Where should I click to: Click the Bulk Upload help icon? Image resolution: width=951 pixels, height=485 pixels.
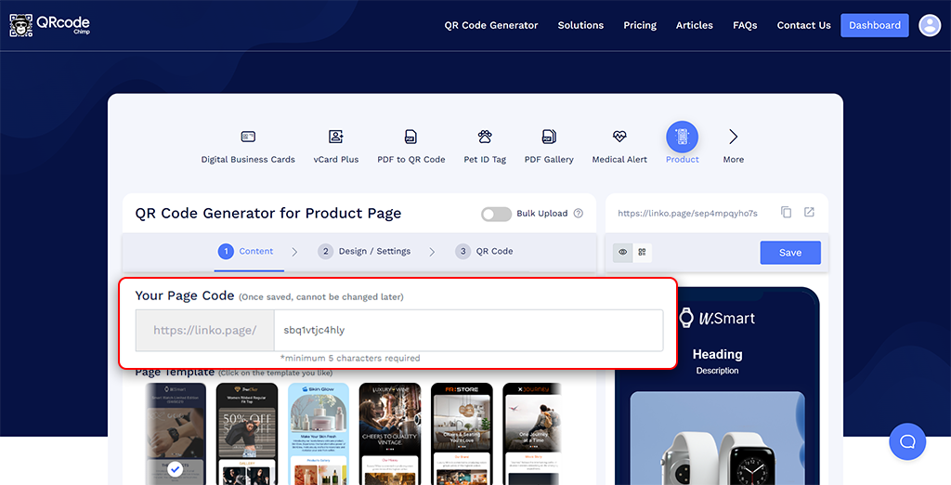pyautogui.click(x=579, y=214)
